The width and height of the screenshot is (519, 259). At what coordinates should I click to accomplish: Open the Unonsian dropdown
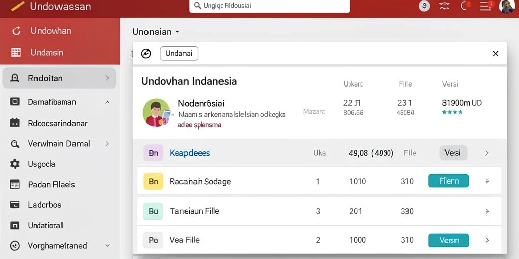[156, 32]
